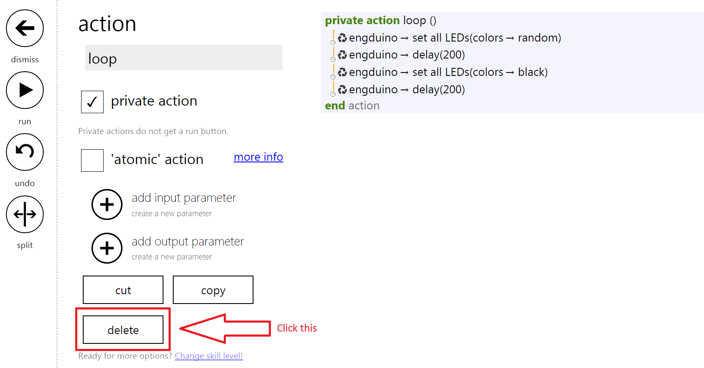
Task: Click the undo circular arrow icon
Action: pyautogui.click(x=25, y=152)
